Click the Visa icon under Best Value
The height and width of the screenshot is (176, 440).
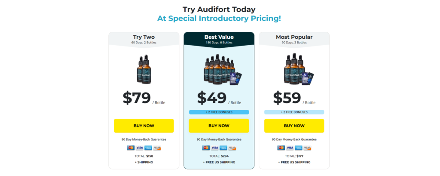click(214, 148)
